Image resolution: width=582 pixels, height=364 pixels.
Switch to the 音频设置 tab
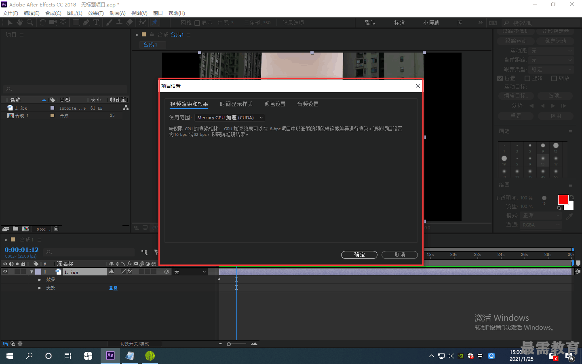[x=308, y=104]
